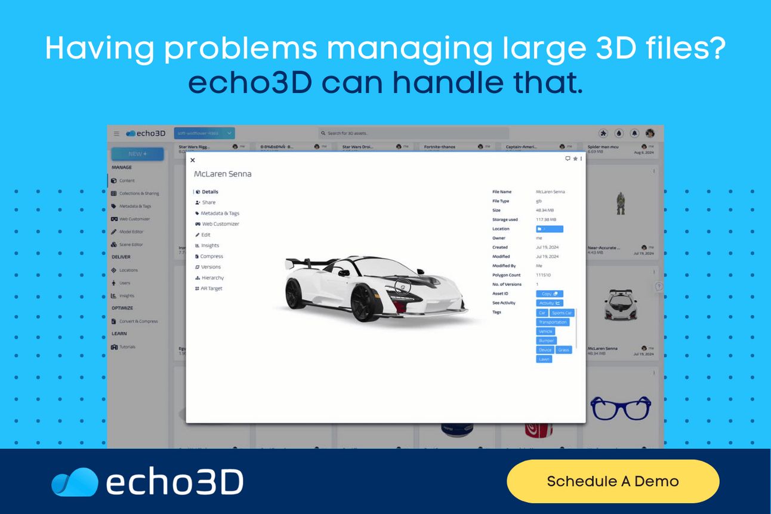Open the hamburger menu beside echo3D logo

pyautogui.click(x=116, y=133)
